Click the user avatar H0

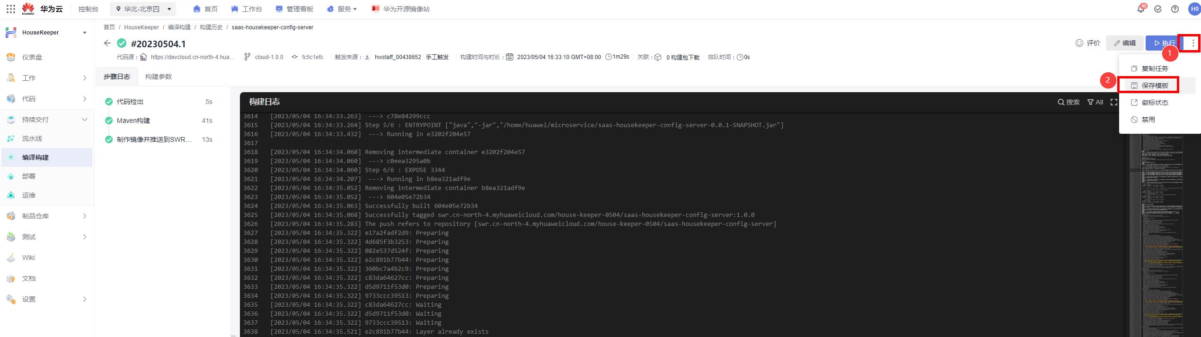click(x=1194, y=9)
